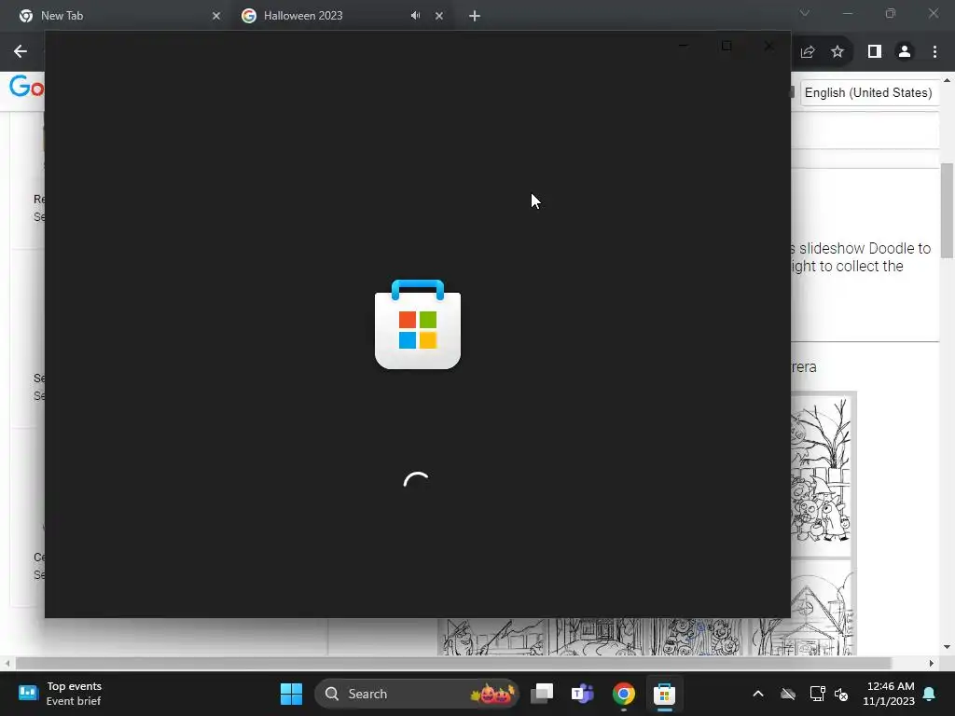Open the Chrome side panel
This screenshot has height=716, width=955.
(875, 52)
